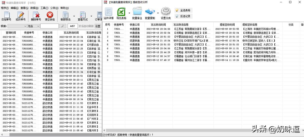
Task: Select the 陕西省 row at 08:21:46
Action: click(x=51, y=68)
